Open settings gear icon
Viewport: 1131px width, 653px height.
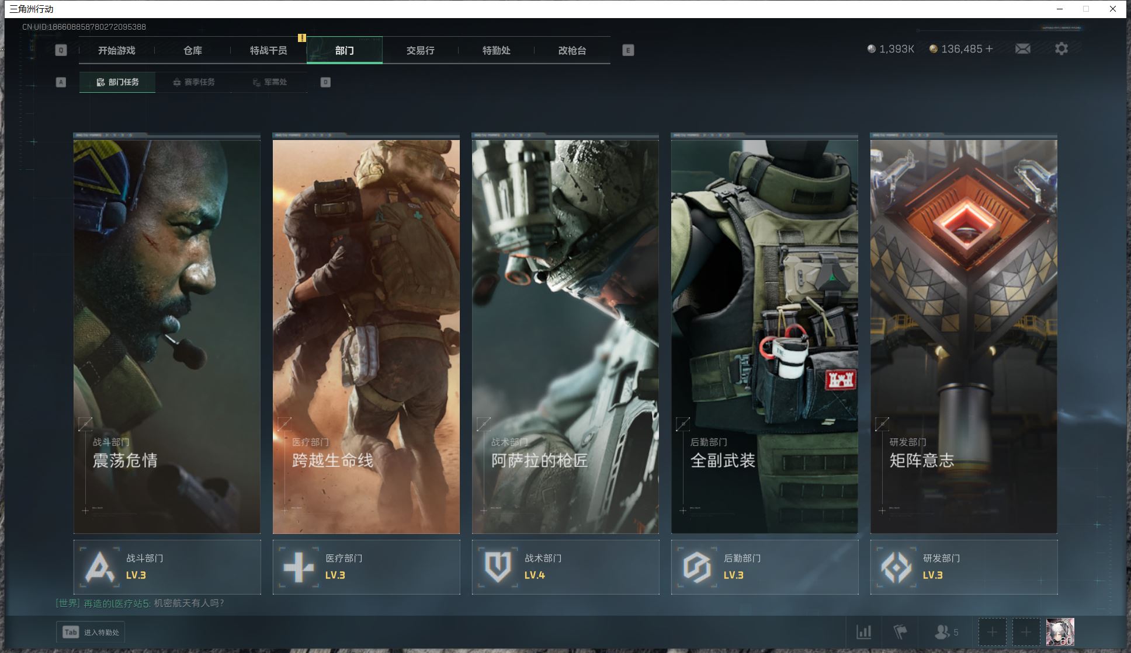tap(1061, 49)
